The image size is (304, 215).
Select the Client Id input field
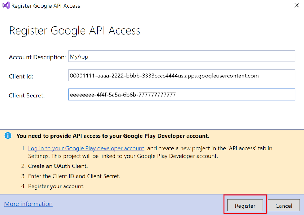click(182, 75)
